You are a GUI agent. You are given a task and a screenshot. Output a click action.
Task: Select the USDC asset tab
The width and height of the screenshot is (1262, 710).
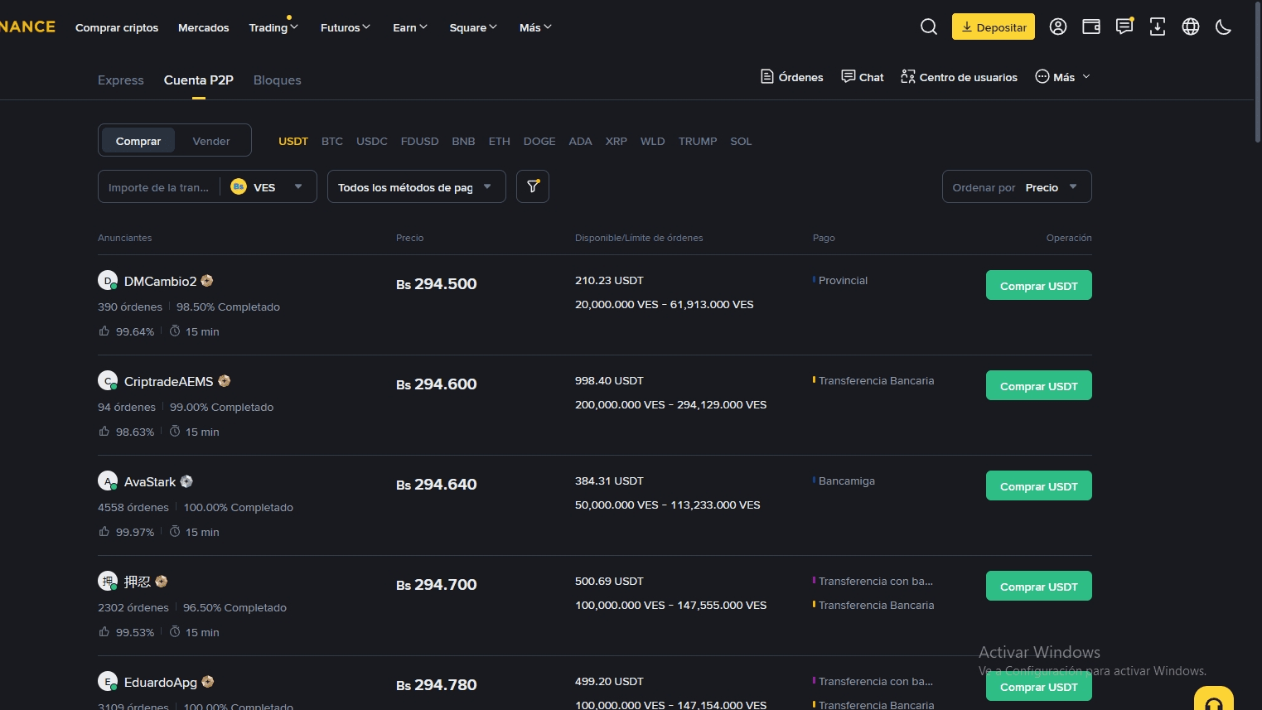[372, 141]
